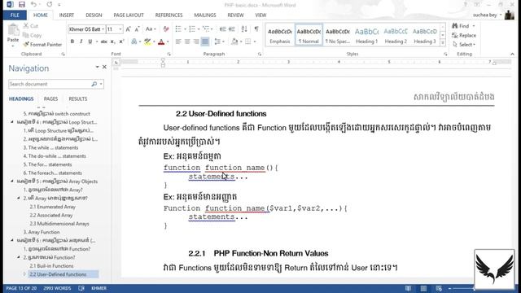Open the font name dropdown

point(103,29)
